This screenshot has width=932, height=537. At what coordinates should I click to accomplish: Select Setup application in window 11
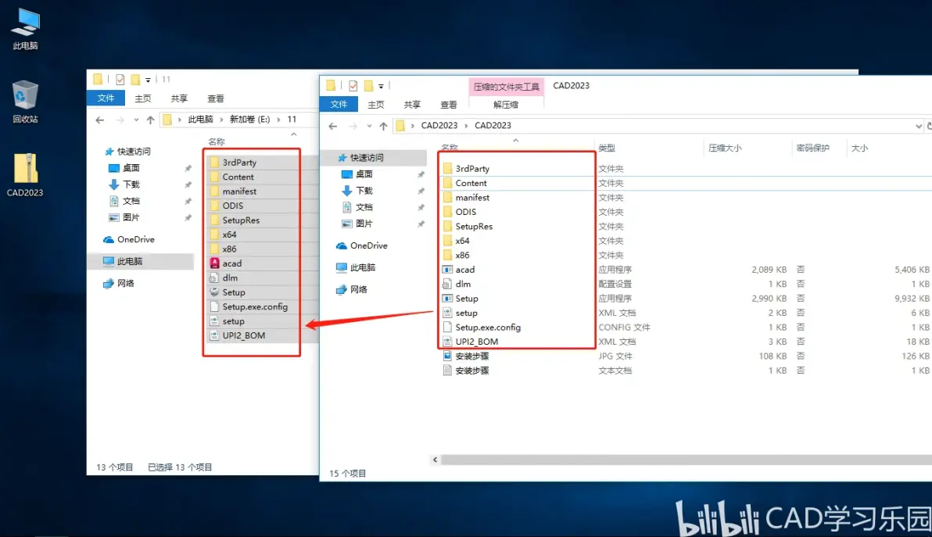point(234,292)
